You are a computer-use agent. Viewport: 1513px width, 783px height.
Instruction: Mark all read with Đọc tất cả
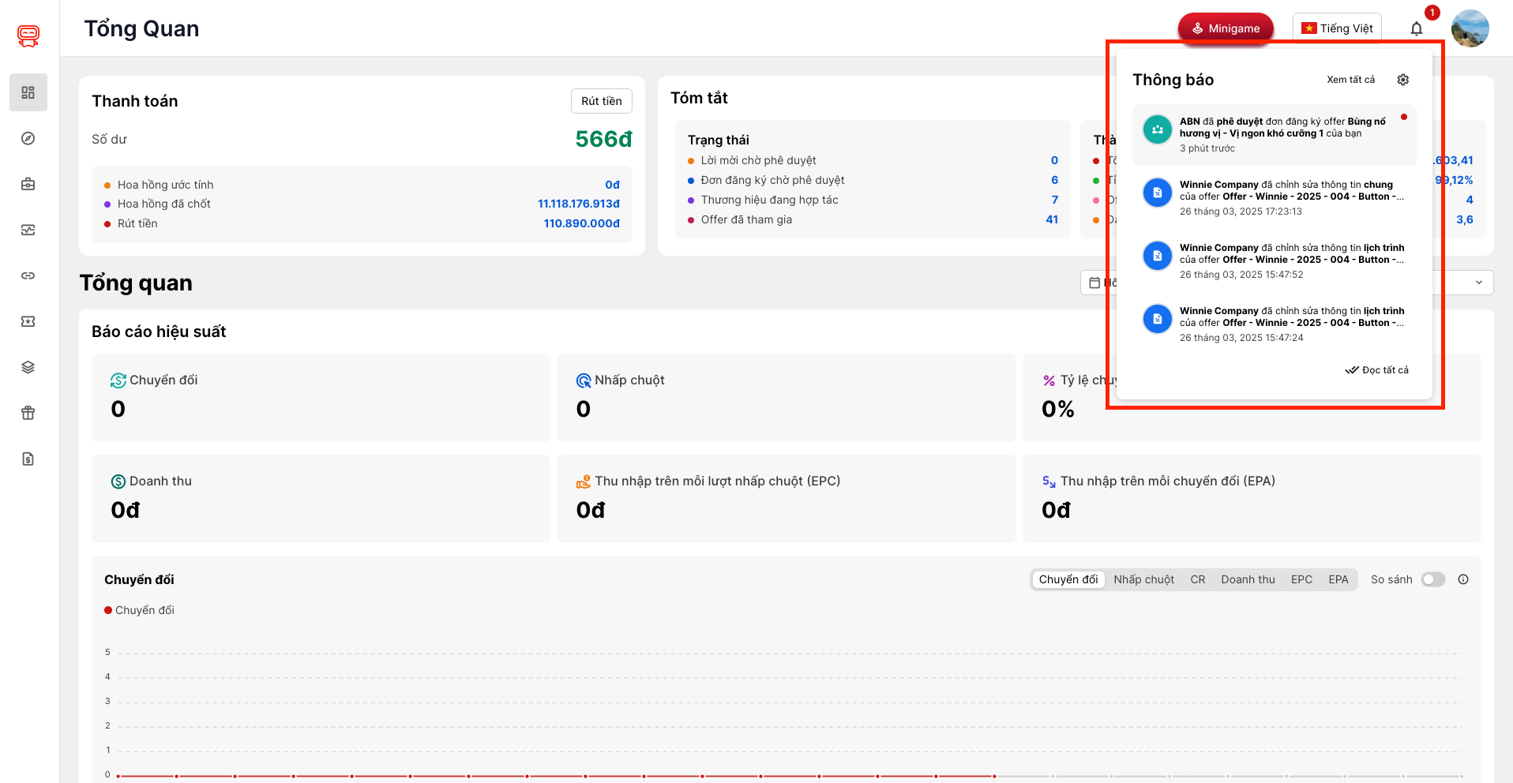[x=1377, y=370]
